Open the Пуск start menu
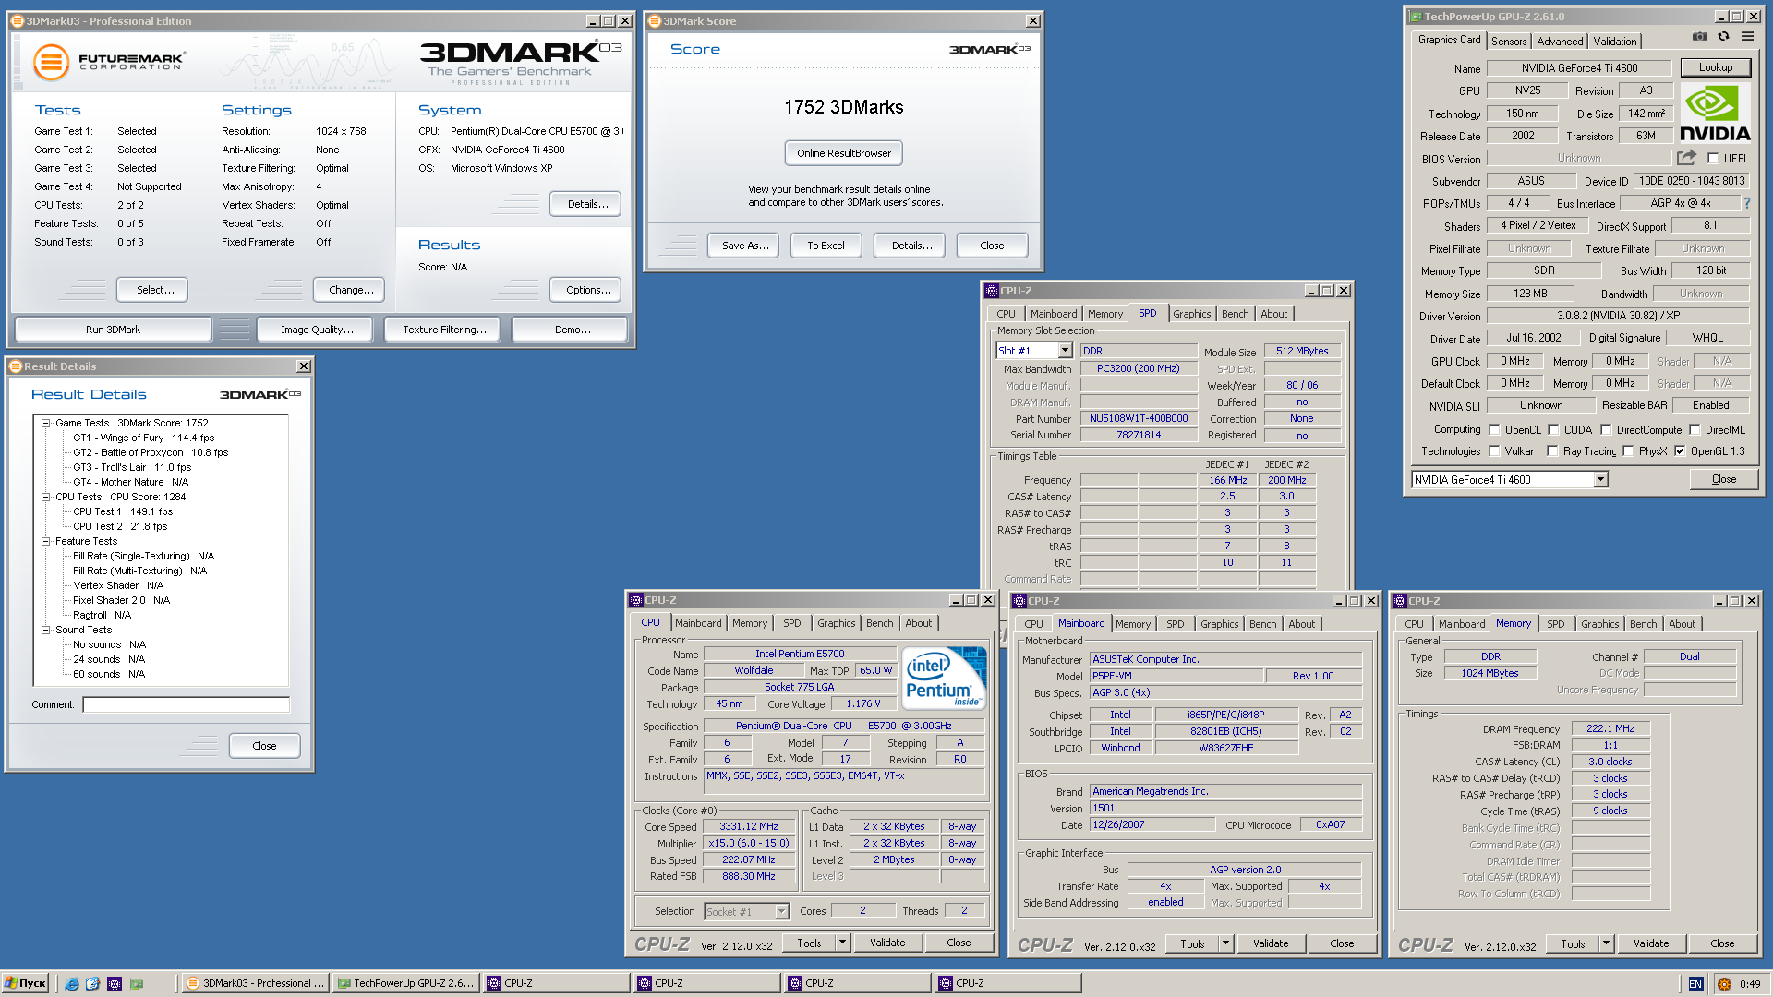 pyautogui.click(x=26, y=984)
